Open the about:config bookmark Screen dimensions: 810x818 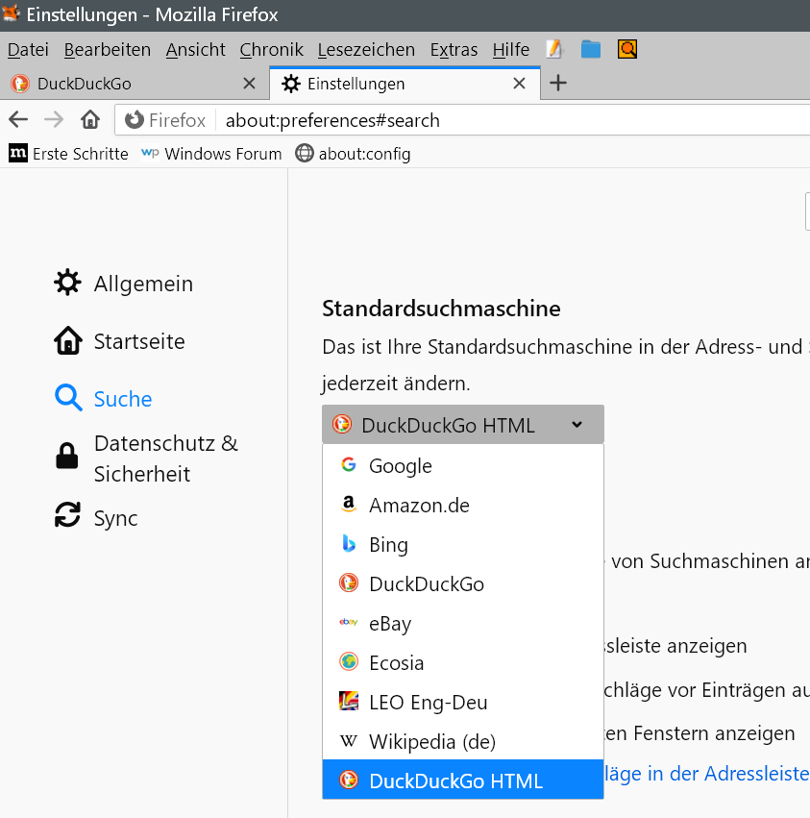click(353, 154)
